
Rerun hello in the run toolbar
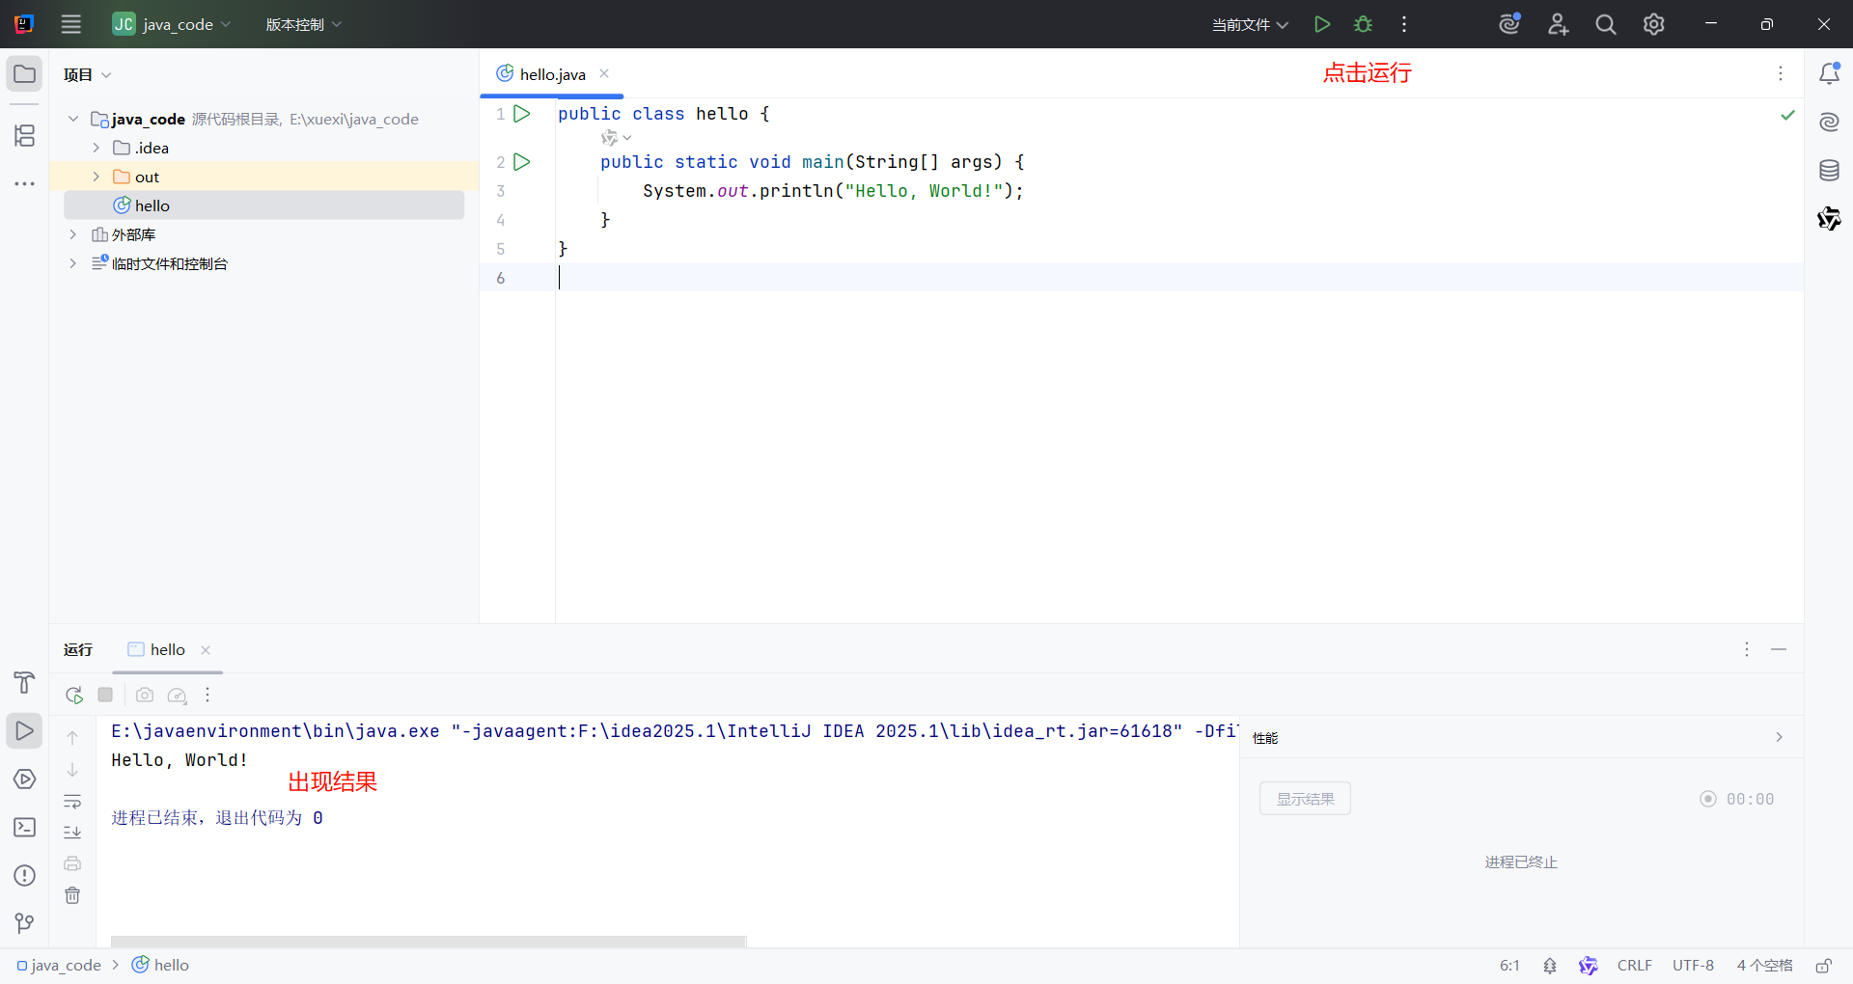point(74,695)
